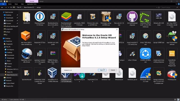Select the BlueStacksInstaller icon
180x101 pixels.
tap(66, 17)
